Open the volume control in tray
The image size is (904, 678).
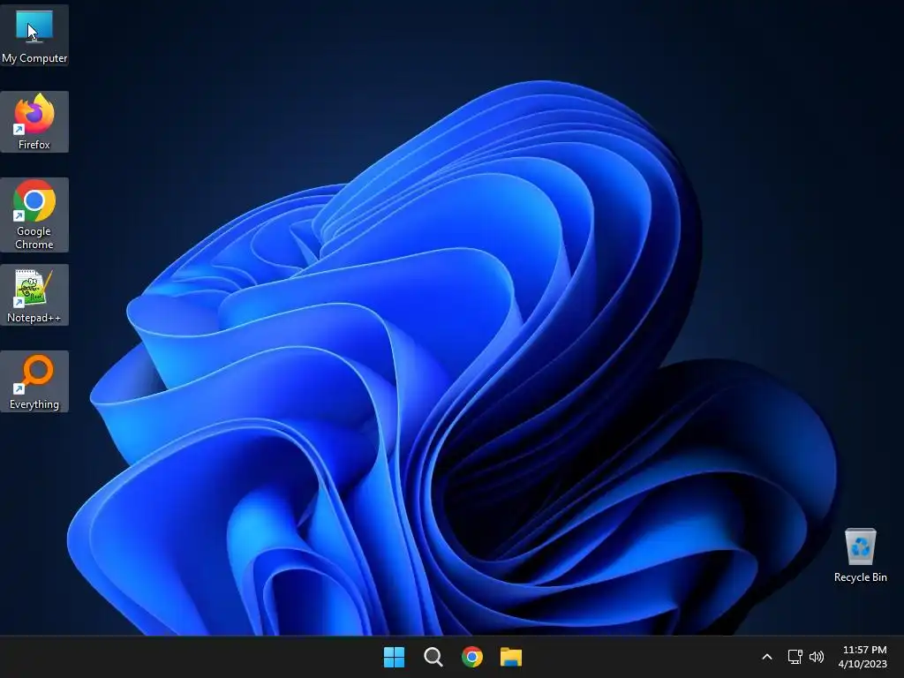click(817, 657)
